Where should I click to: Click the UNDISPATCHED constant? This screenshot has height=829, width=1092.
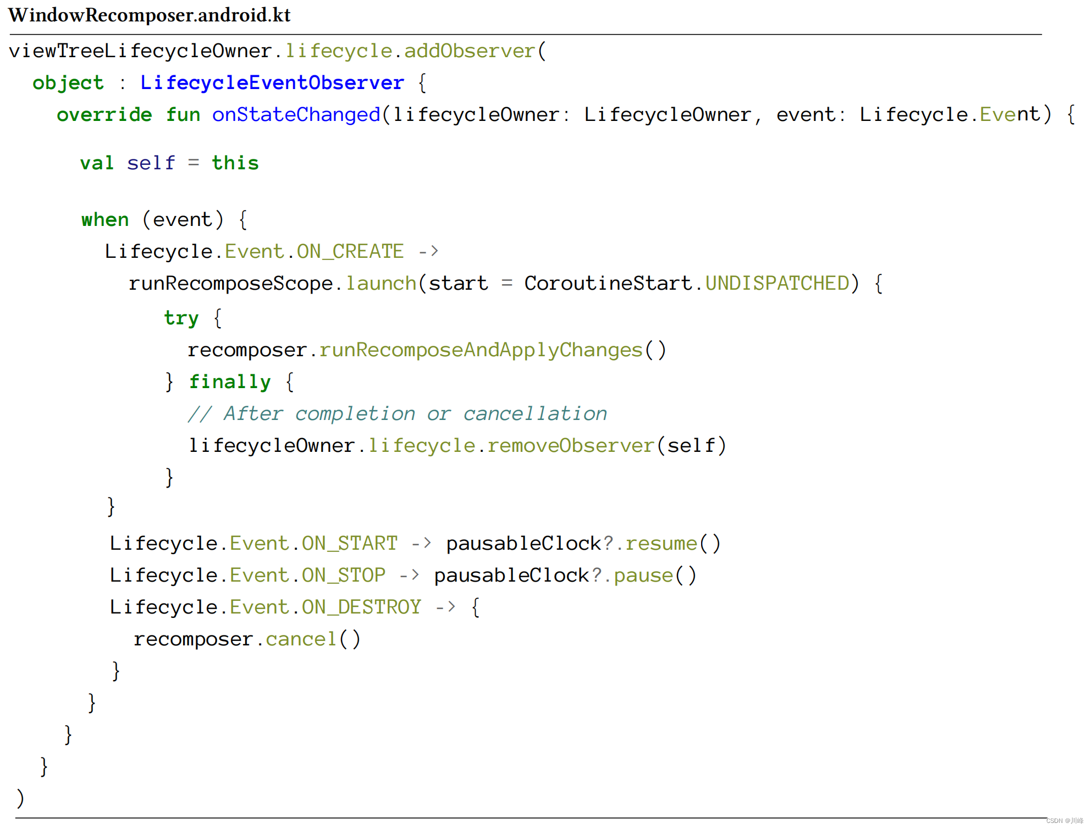(777, 284)
